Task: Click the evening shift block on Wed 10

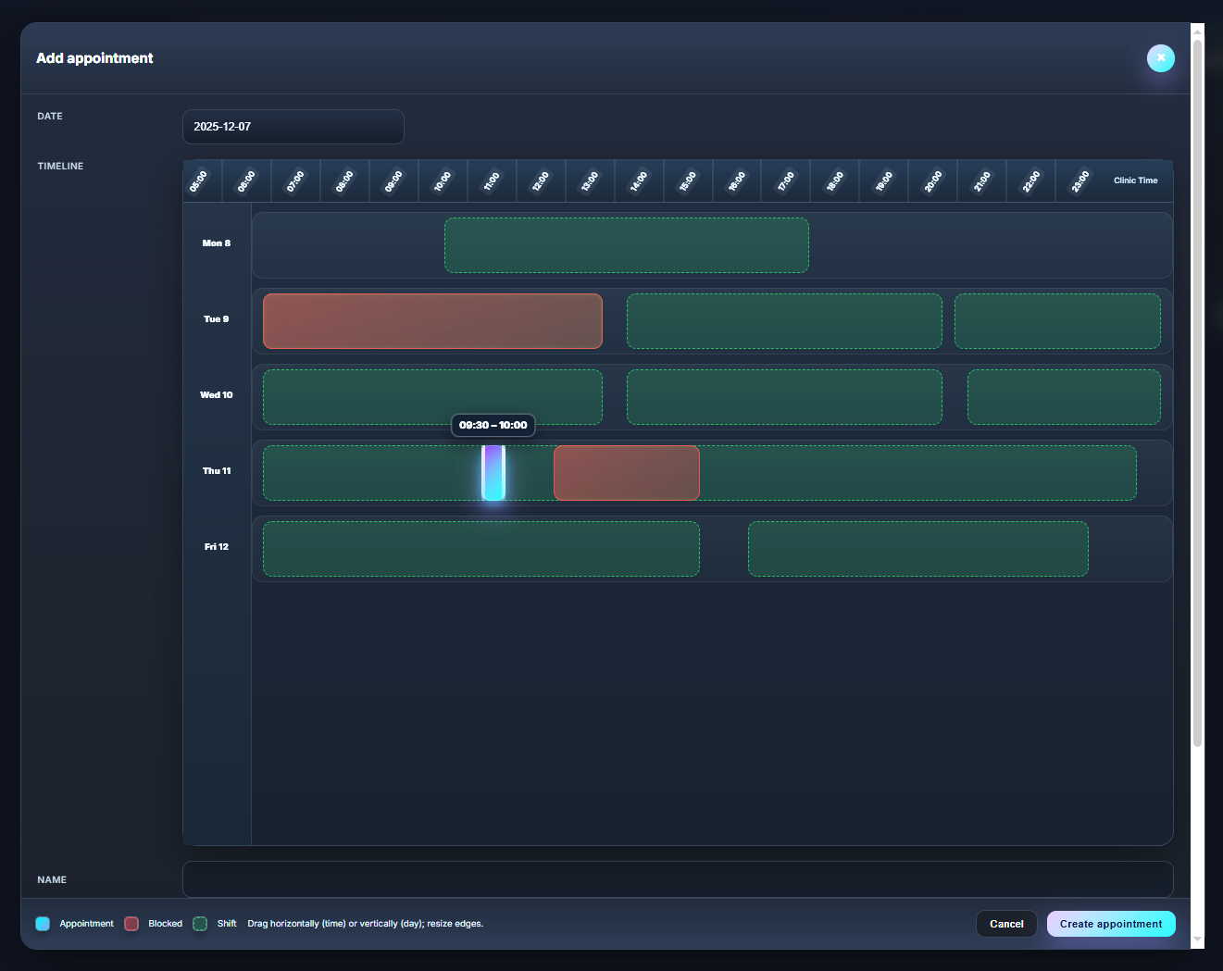Action: [1063, 397]
